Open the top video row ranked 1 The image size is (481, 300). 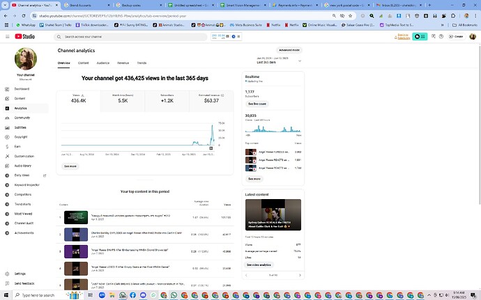tap(145, 218)
